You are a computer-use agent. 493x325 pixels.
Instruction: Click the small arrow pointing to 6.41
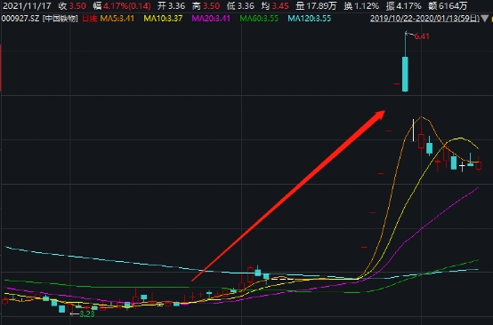coord(409,34)
